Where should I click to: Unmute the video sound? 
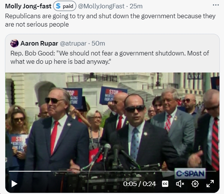180,184
